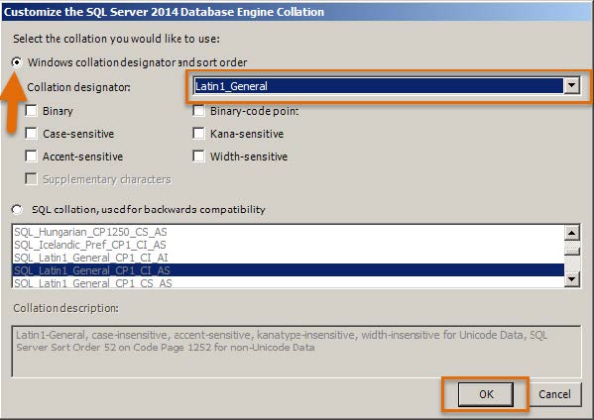Screen dimensions: 594x420
Task: Click the Cancel button
Action: click(x=554, y=394)
